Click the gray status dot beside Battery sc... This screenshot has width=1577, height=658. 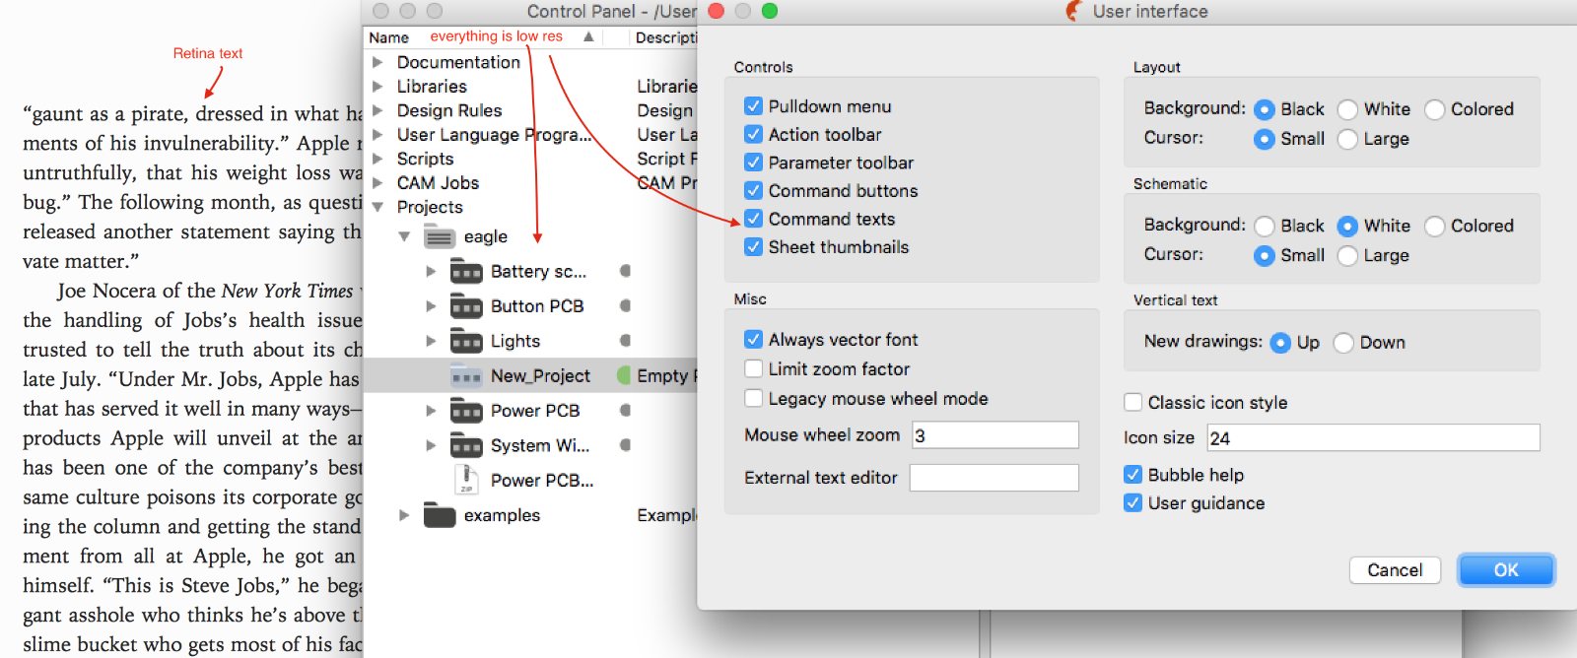tap(625, 271)
